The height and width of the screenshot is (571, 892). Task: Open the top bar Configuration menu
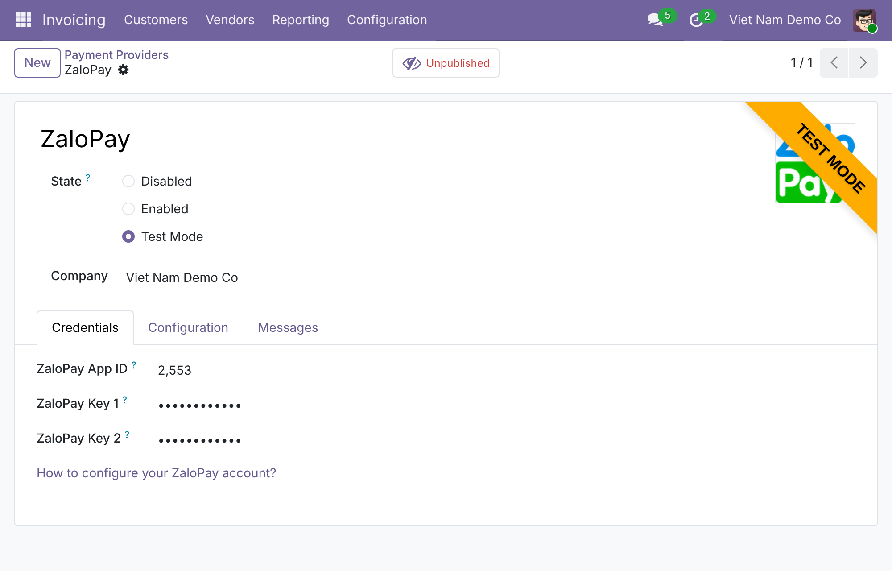point(387,20)
